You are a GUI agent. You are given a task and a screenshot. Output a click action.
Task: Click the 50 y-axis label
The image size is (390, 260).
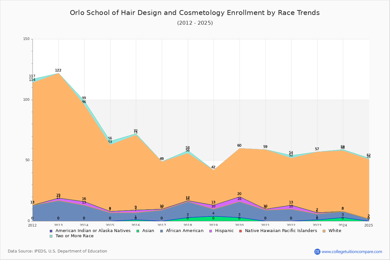[x=27, y=160]
